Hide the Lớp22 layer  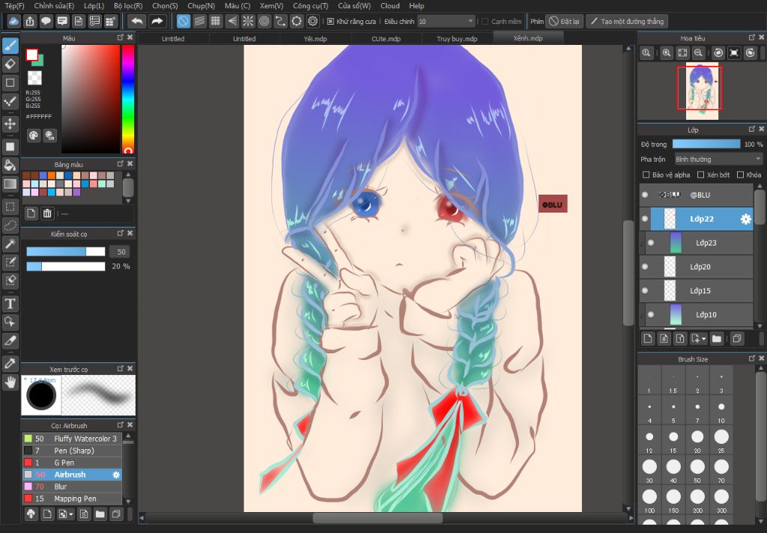click(645, 219)
